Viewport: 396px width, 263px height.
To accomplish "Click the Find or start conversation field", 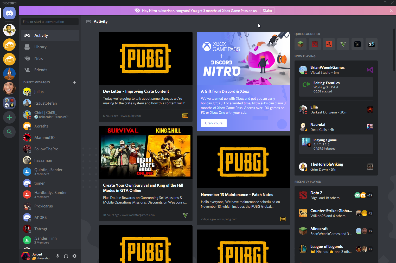I will [x=50, y=22].
